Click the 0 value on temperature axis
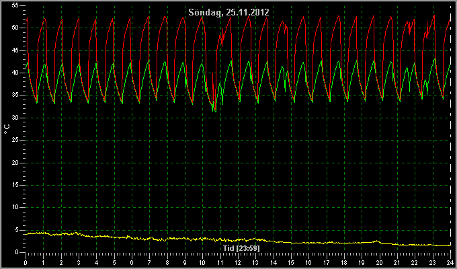The image size is (457, 269). pyautogui.click(x=17, y=252)
